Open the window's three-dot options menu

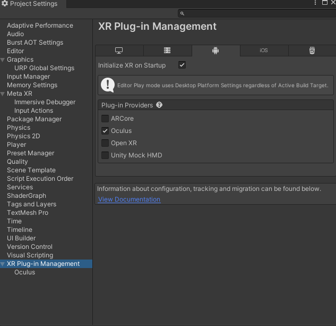tap(315, 3)
